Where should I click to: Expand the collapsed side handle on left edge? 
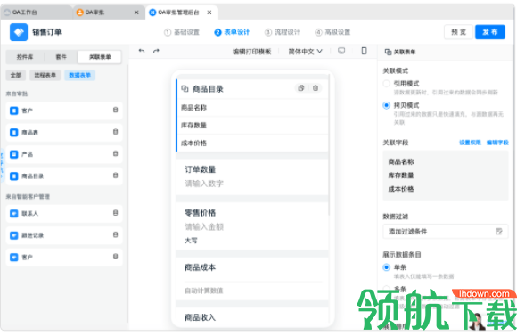(2, 166)
